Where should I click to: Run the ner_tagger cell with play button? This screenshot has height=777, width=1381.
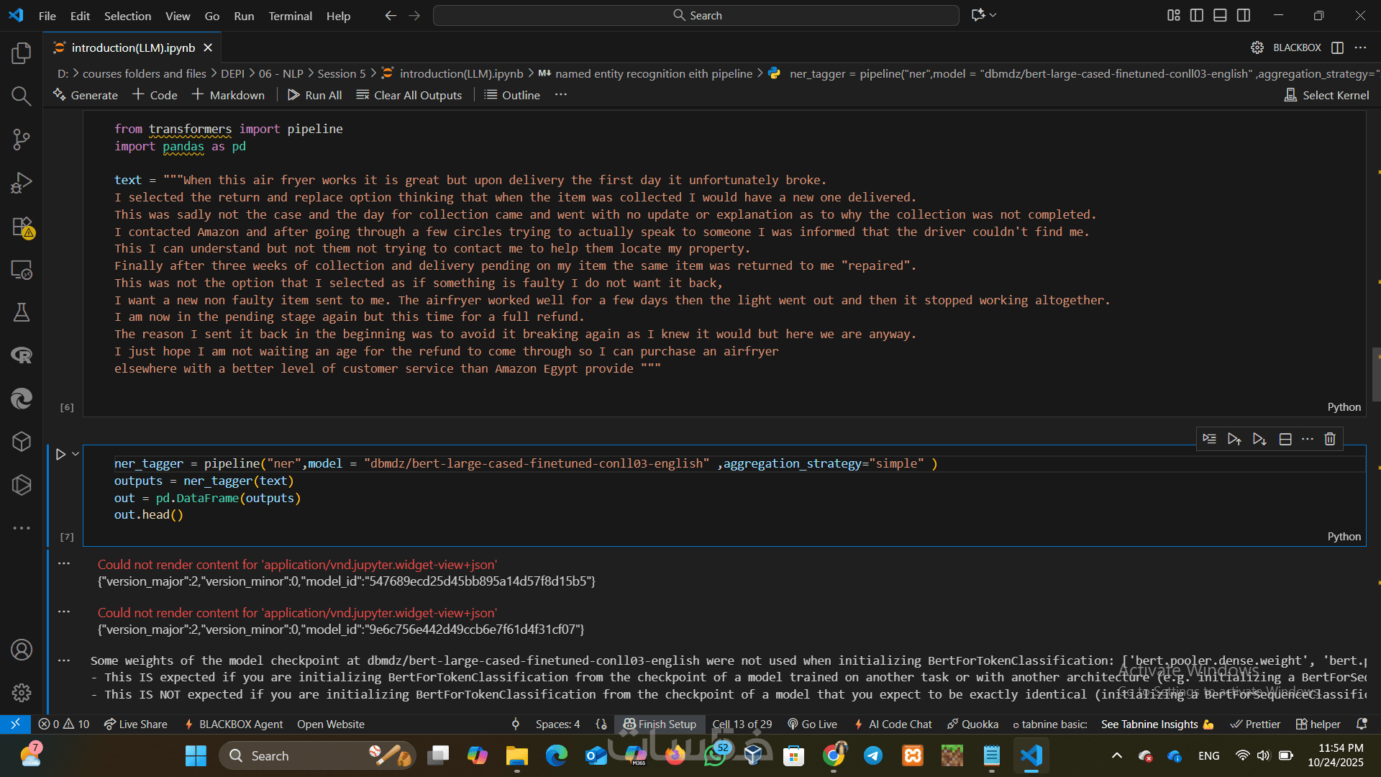coord(60,454)
